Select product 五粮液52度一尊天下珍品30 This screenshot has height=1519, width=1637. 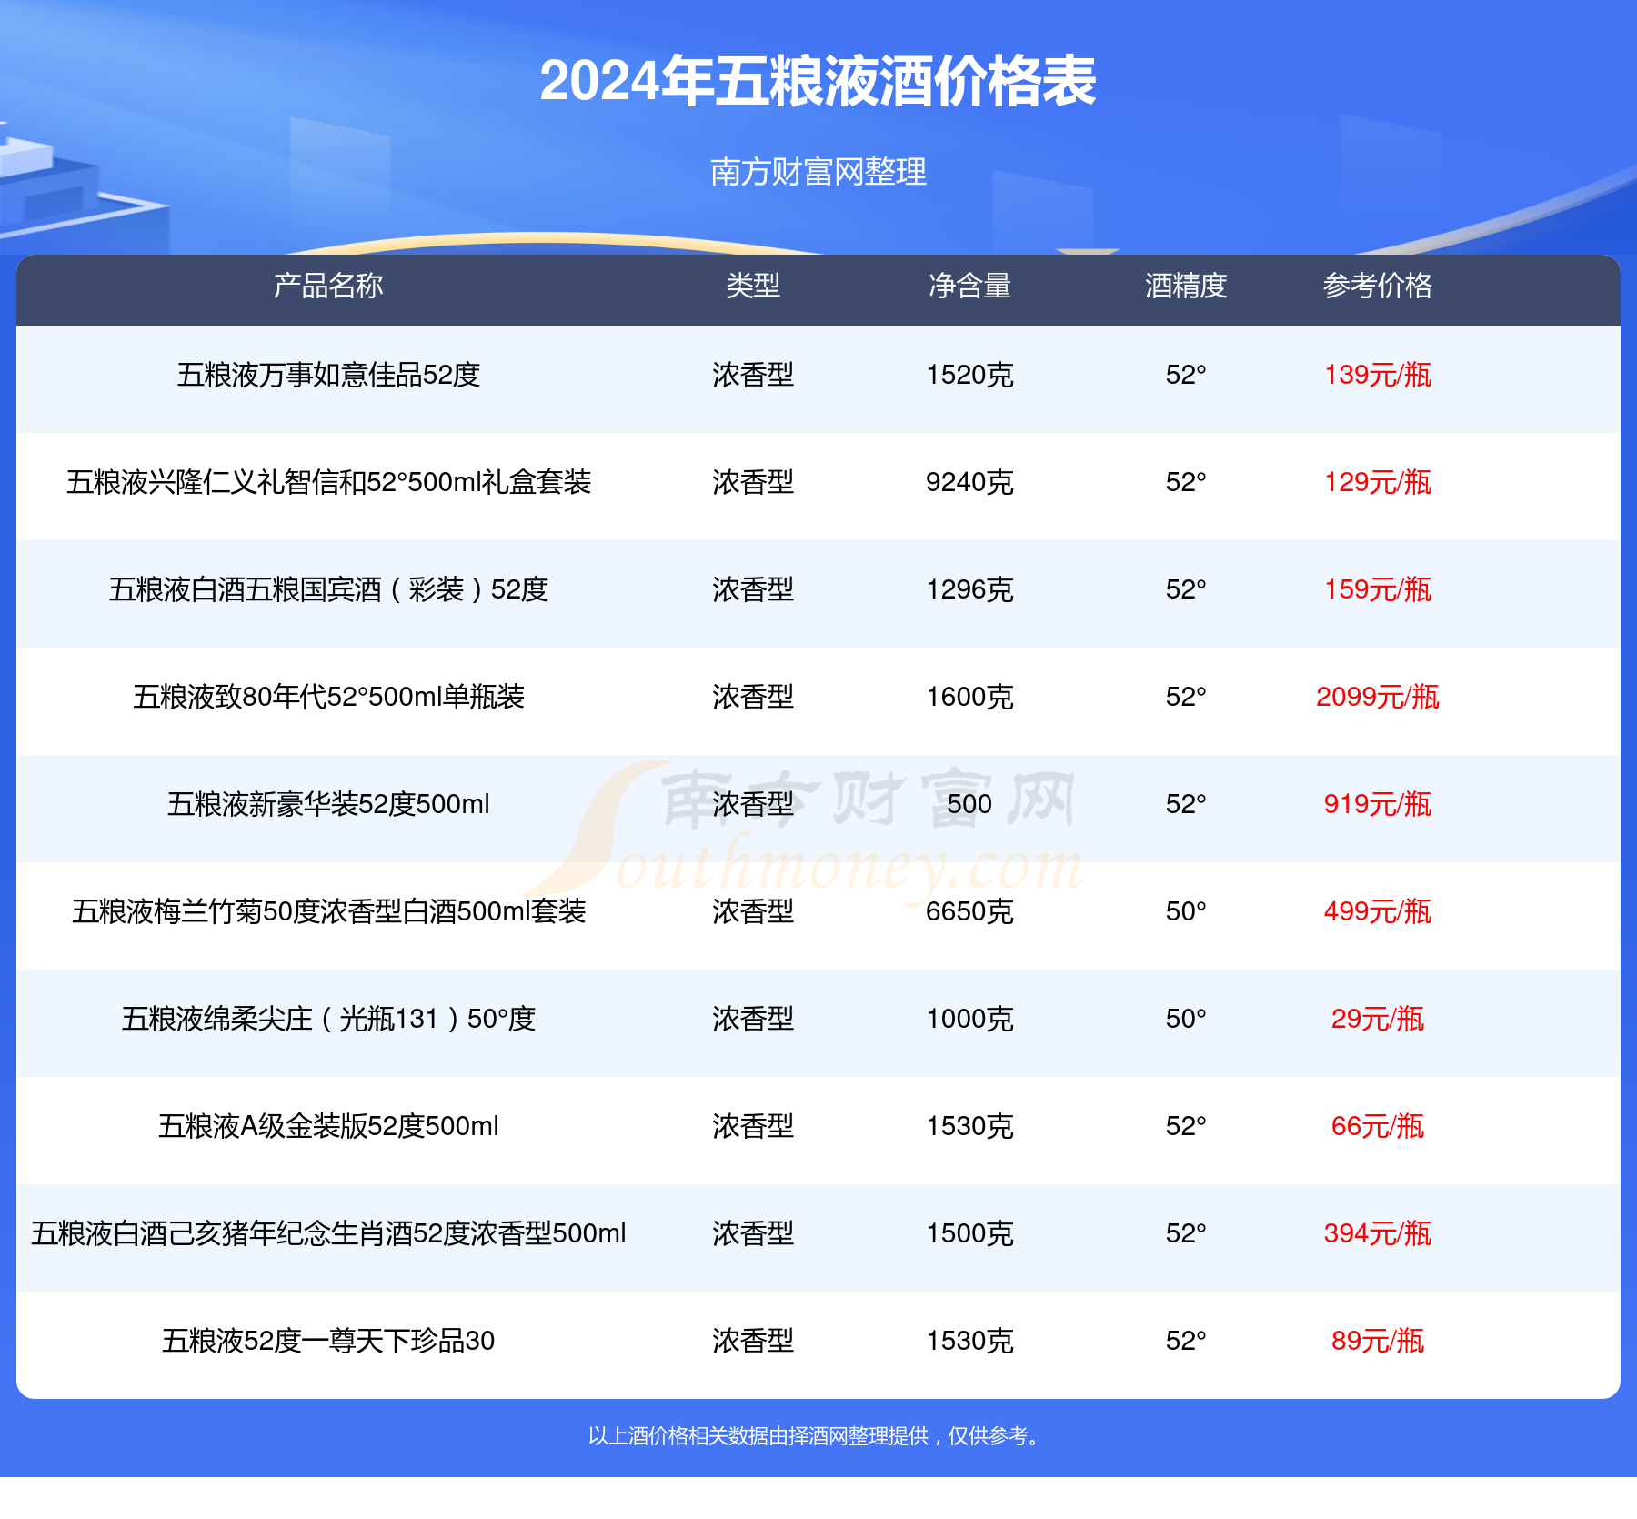pyautogui.click(x=328, y=1341)
